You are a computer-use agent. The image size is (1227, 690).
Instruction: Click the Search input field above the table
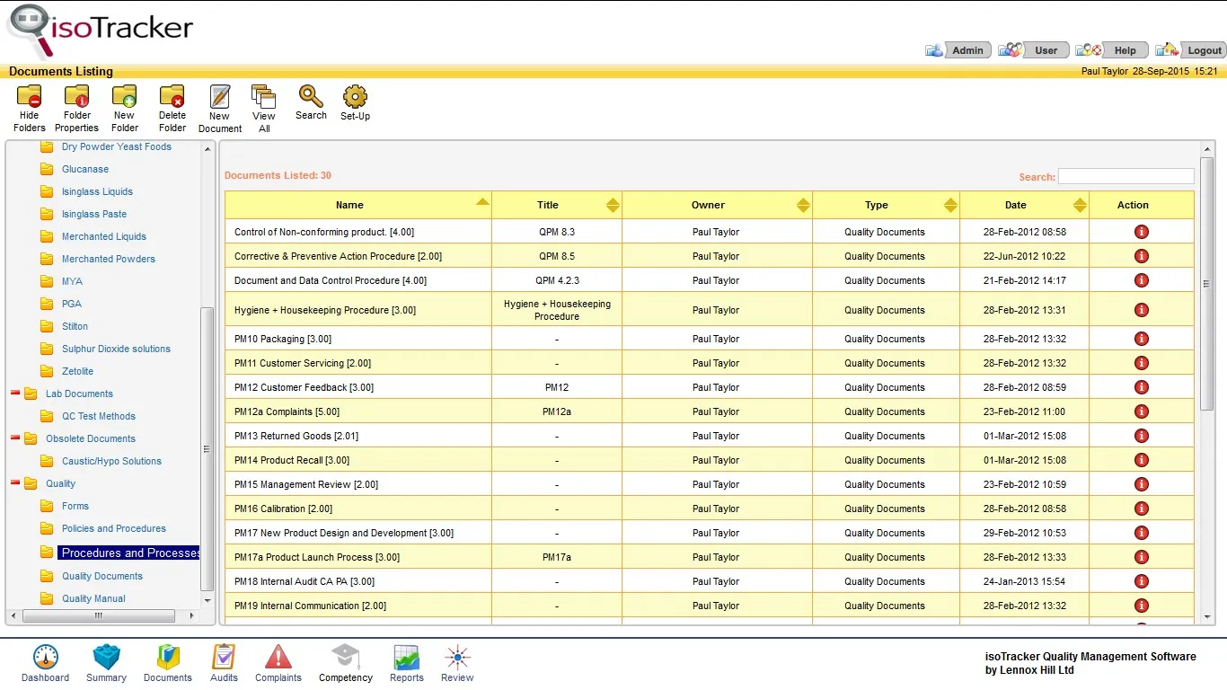(1125, 175)
